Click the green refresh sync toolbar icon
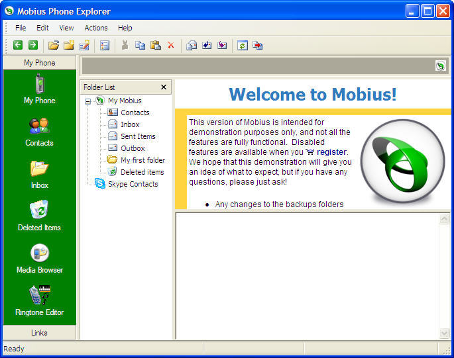454x358 pixels. click(243, 46)
